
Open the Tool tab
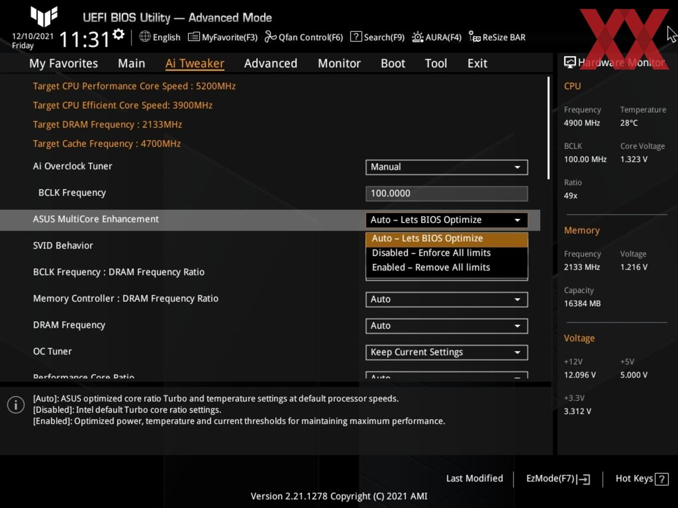coord(436,63)
